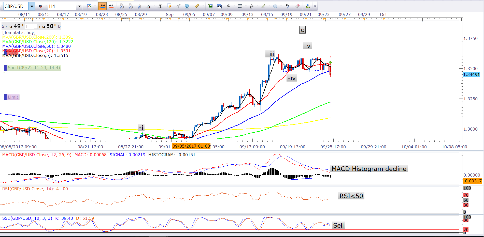Toggle the Ask price button
Image resolution: width=484 pixels, height=237 pixels.
tap(111, 6)
